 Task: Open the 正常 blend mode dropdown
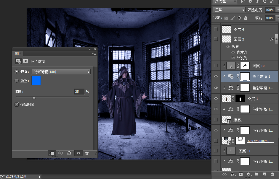coord(229,10)
